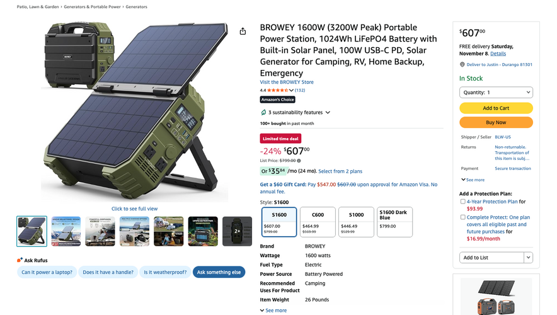
Task: Expand the sustainability features chevron
Action: (x=328, y=113)
